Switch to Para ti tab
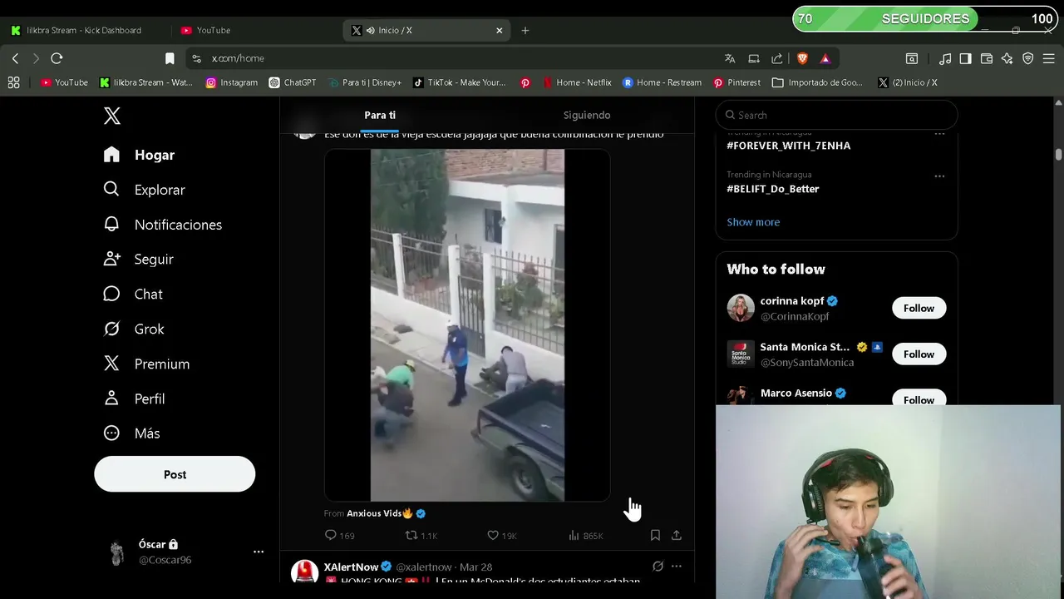Image resolution: width=1064 pixels, height=599 pixels. point(380,115)
